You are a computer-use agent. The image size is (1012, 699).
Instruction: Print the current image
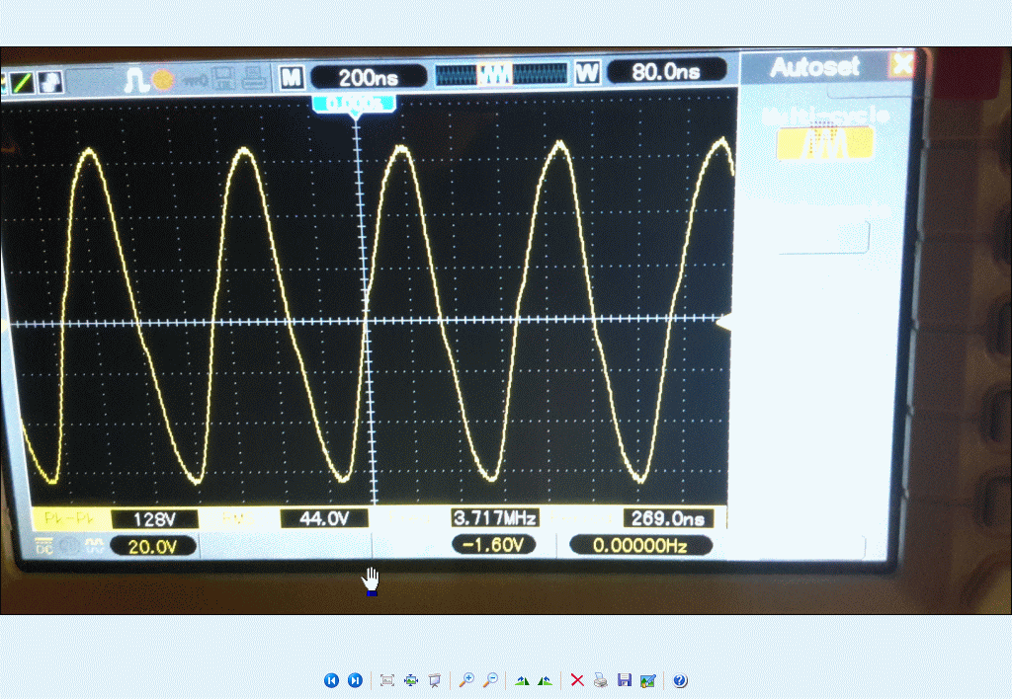point(600,680)
